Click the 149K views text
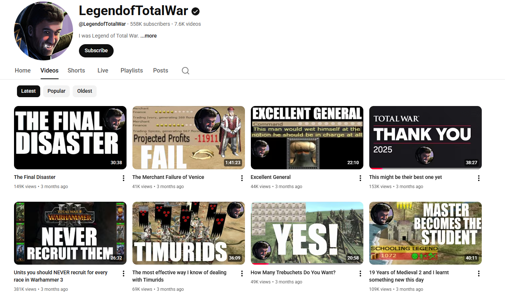Image resolution: width=505 pixels, height=300 pixels. (25, 187)
